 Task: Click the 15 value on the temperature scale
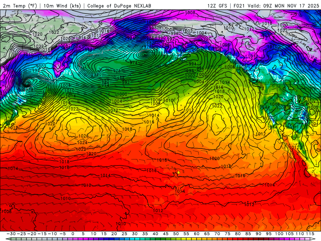(x=104, y=234)
